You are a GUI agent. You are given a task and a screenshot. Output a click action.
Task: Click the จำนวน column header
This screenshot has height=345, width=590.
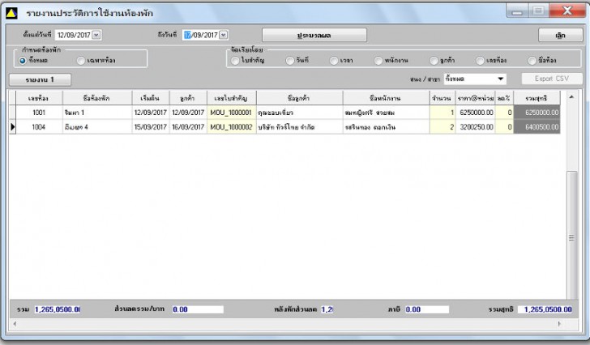pyautogui.click(x=442, y=98)
